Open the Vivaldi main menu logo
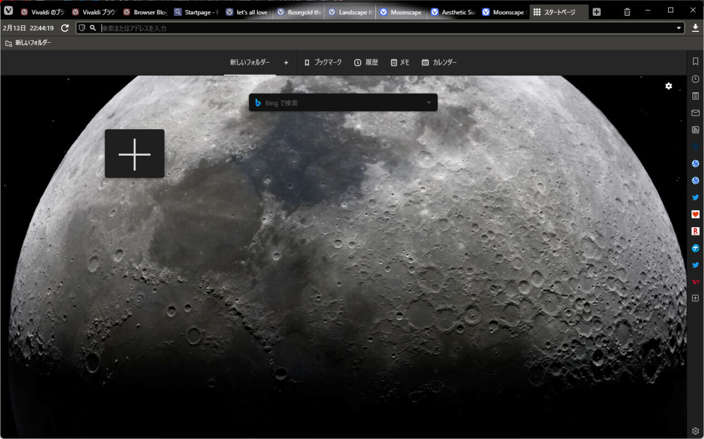Viewport: 704px width, 439px height. point(8,10)
